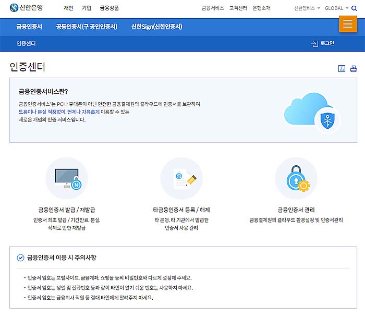Click description 타 은행, 타 기관에서 발급한

point(181,220)
